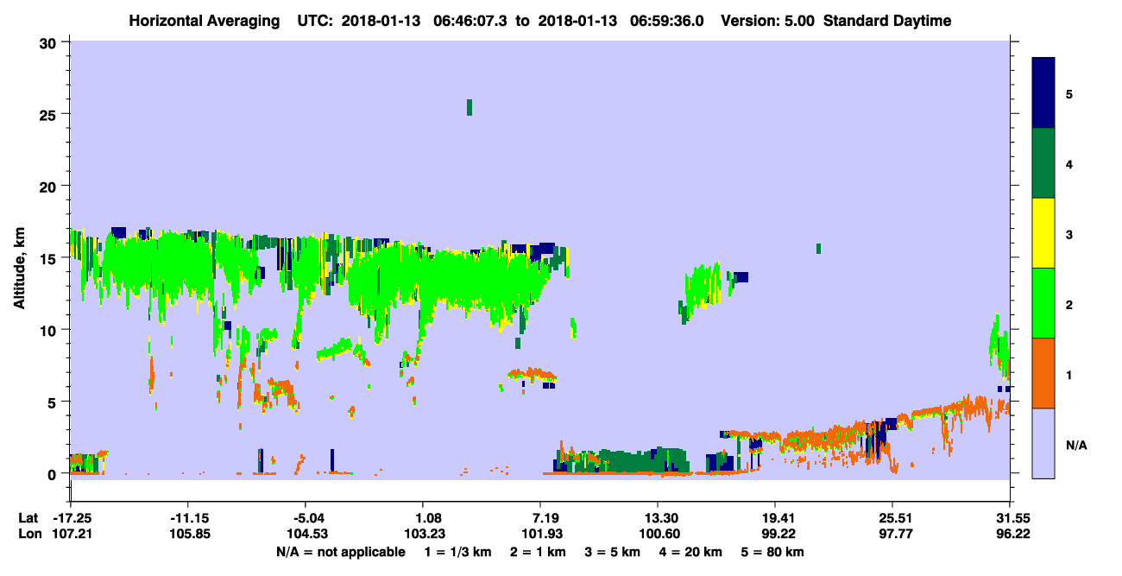Click the longitude value 105.85
The width and height of the screenshot is (1122, 576).
pos(188,534)
